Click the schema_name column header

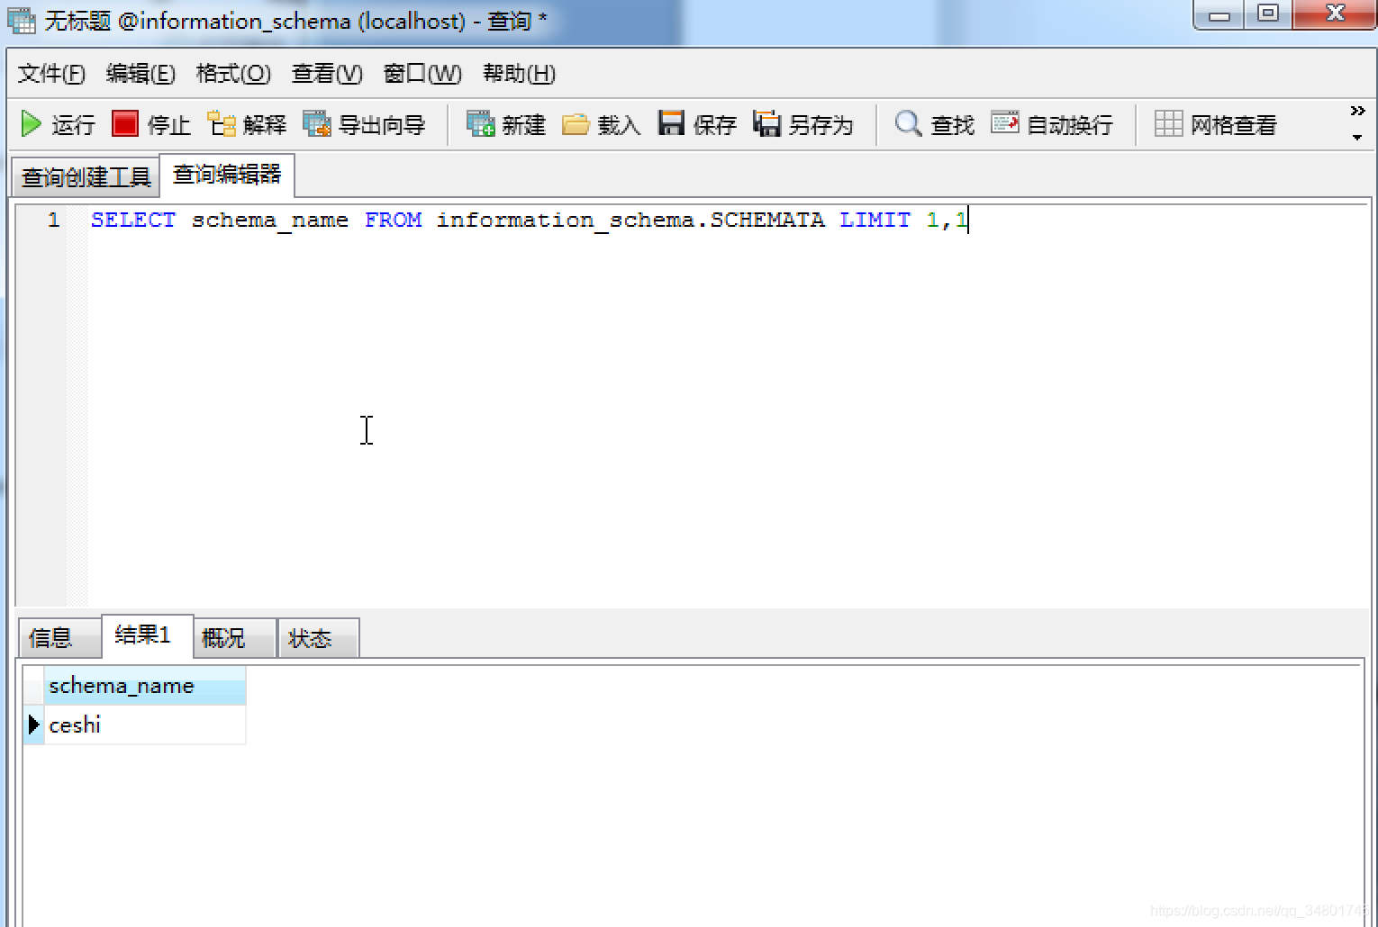(x=144, y=686)
